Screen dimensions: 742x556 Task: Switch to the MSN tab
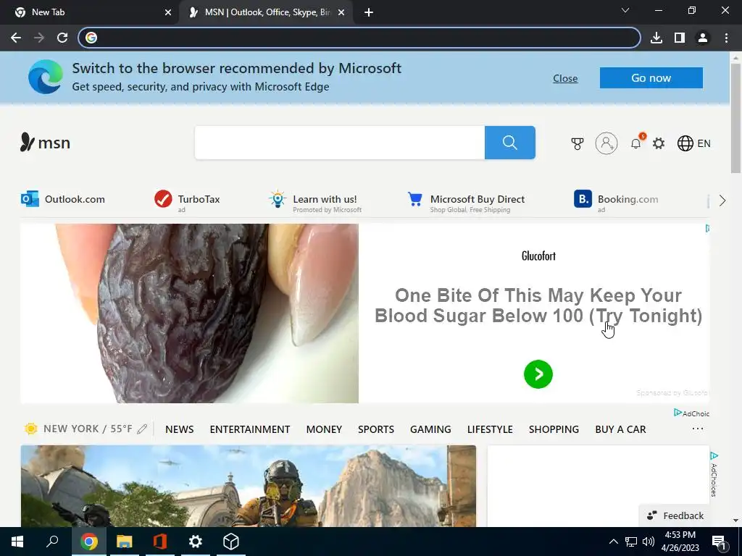coord(267,12)
